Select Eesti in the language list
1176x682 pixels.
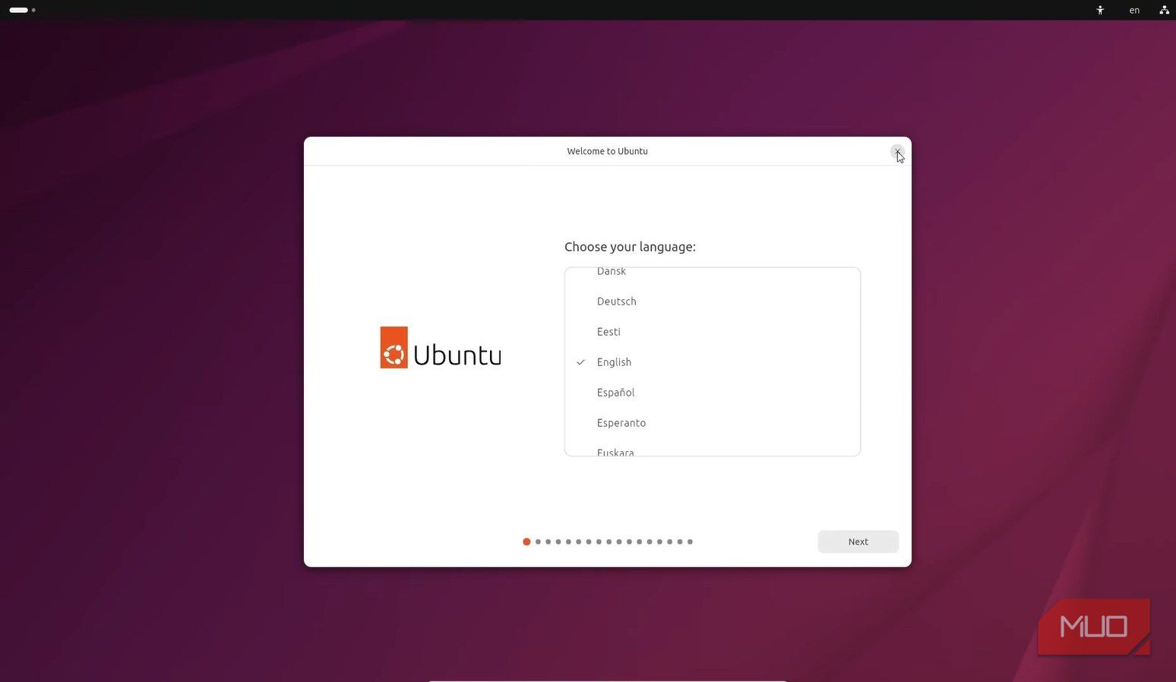713,332
